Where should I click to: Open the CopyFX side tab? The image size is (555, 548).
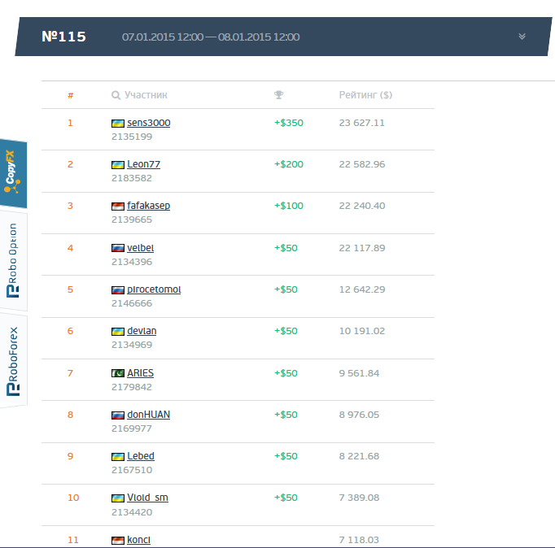[12, 175]
